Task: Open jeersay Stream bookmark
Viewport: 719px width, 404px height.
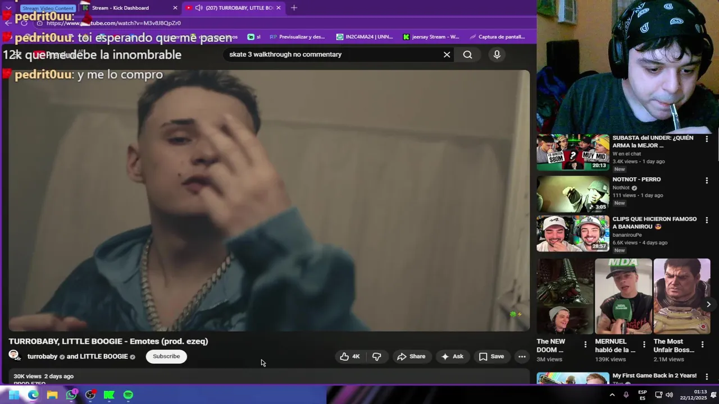Action: click(431, 37)
